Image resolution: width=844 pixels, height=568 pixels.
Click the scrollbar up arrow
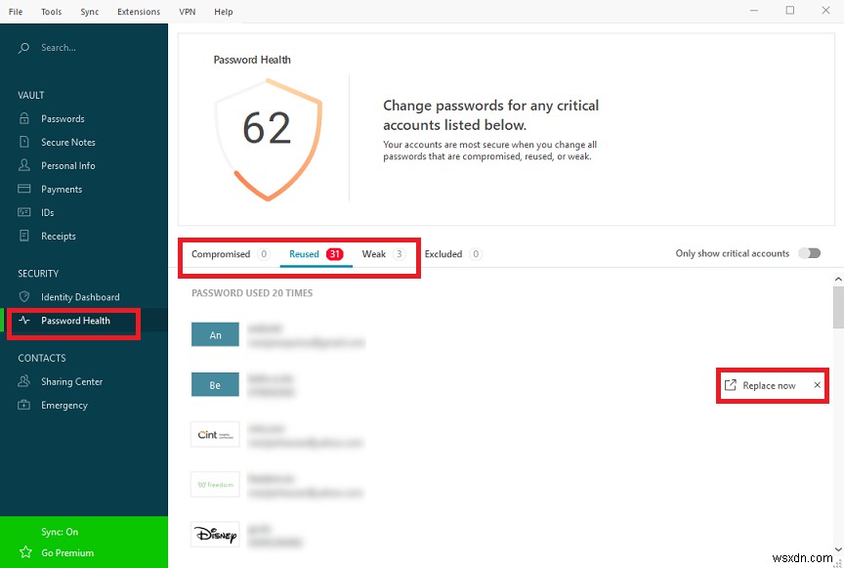pyautogui.click(x=838, y=279)
